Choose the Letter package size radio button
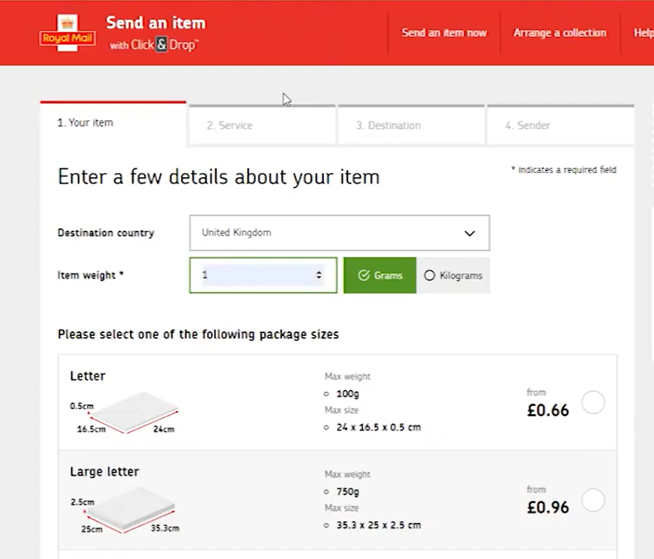The height and width of the screenshot is (559, 654). coord(593,403)
